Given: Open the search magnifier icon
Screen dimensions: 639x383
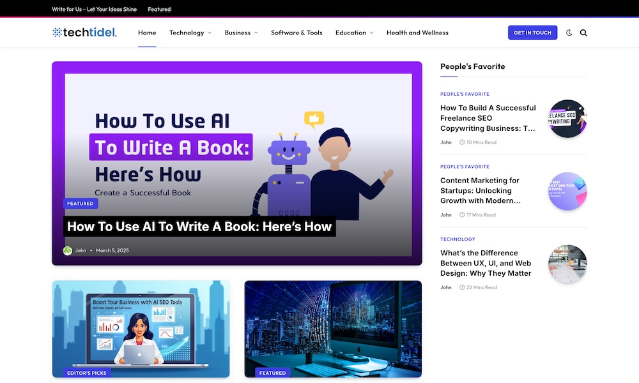Looking at the screenshot, I should tap(583, 33).
